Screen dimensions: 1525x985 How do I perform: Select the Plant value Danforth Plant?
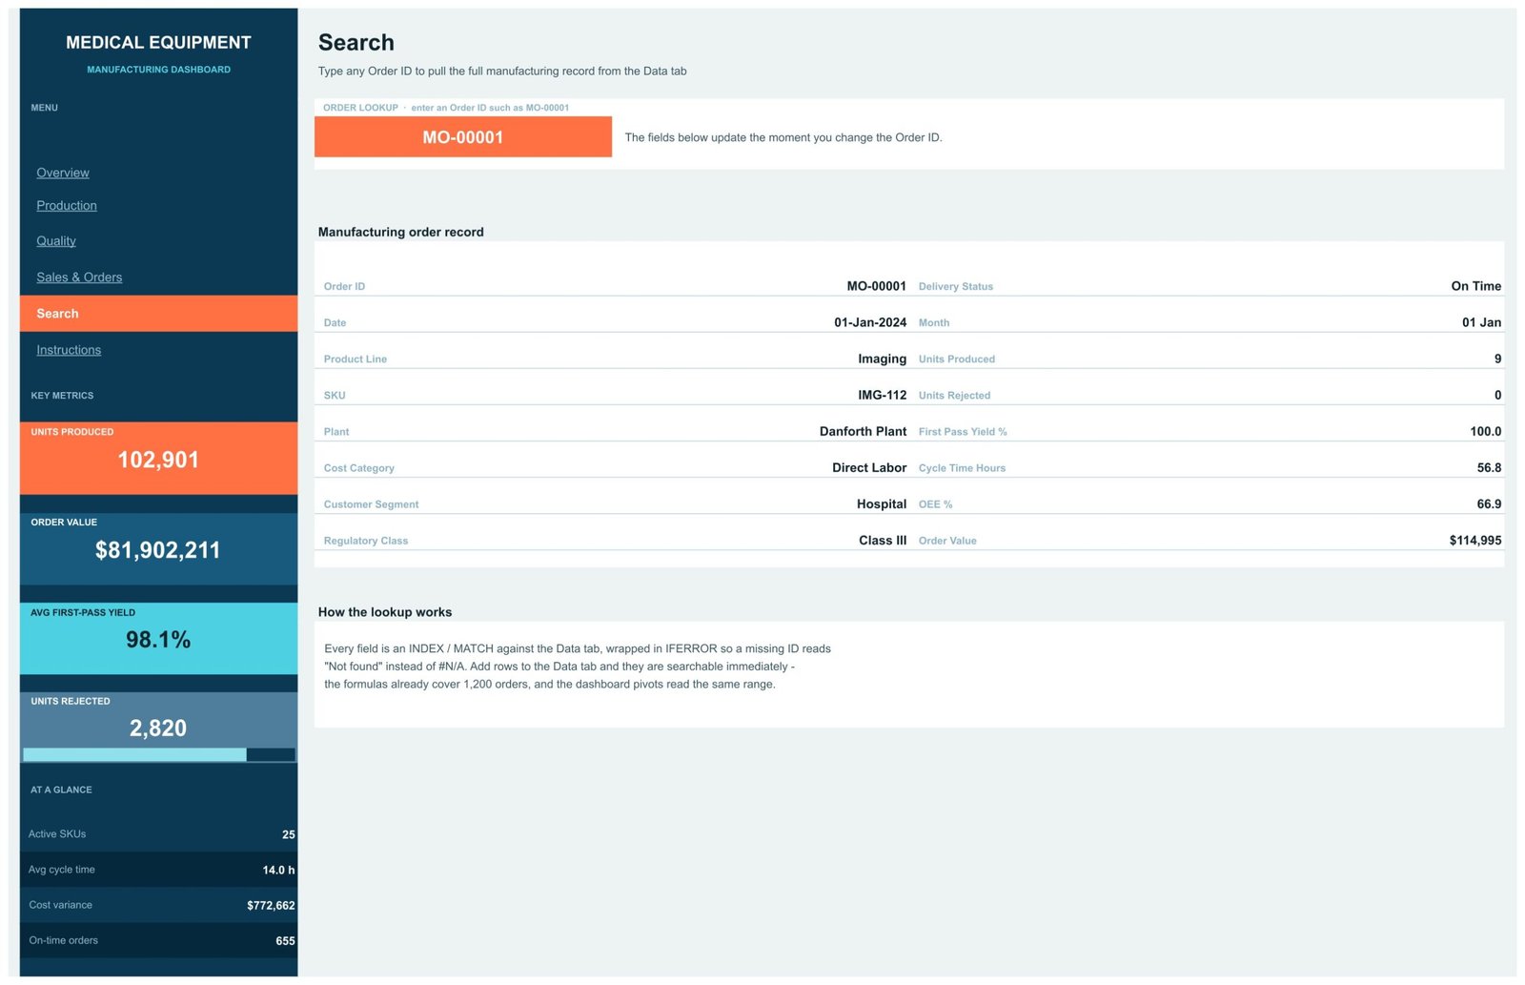[863, 431]
